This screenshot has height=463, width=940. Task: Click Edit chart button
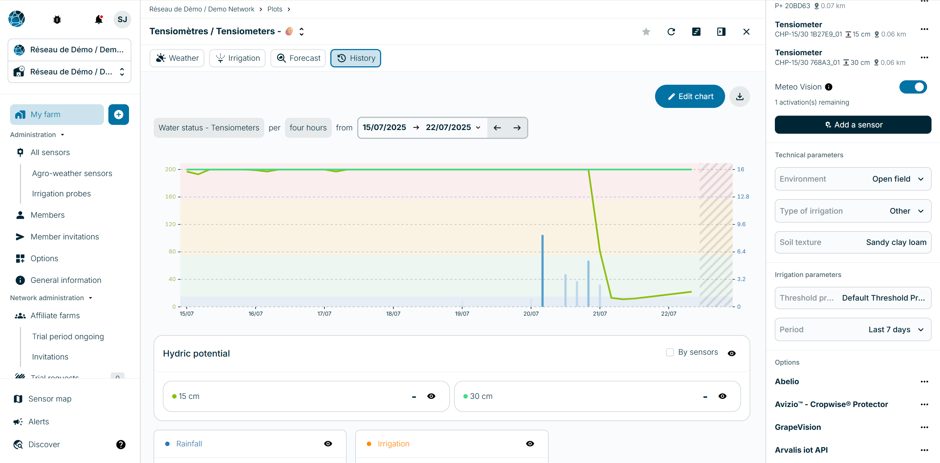coord(690,97)
